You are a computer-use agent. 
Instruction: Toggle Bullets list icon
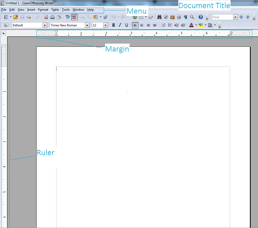tap(170, 25)
